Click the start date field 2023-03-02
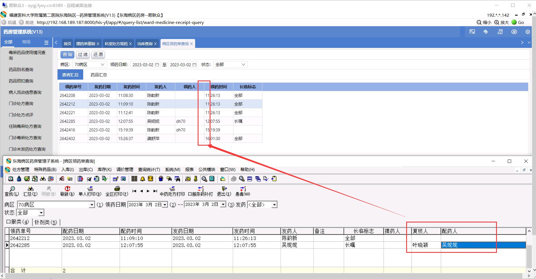This screenshot has width=536, height=279. point(143,65)
